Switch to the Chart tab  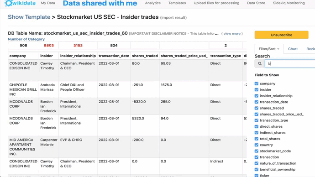tap(293, 49)
